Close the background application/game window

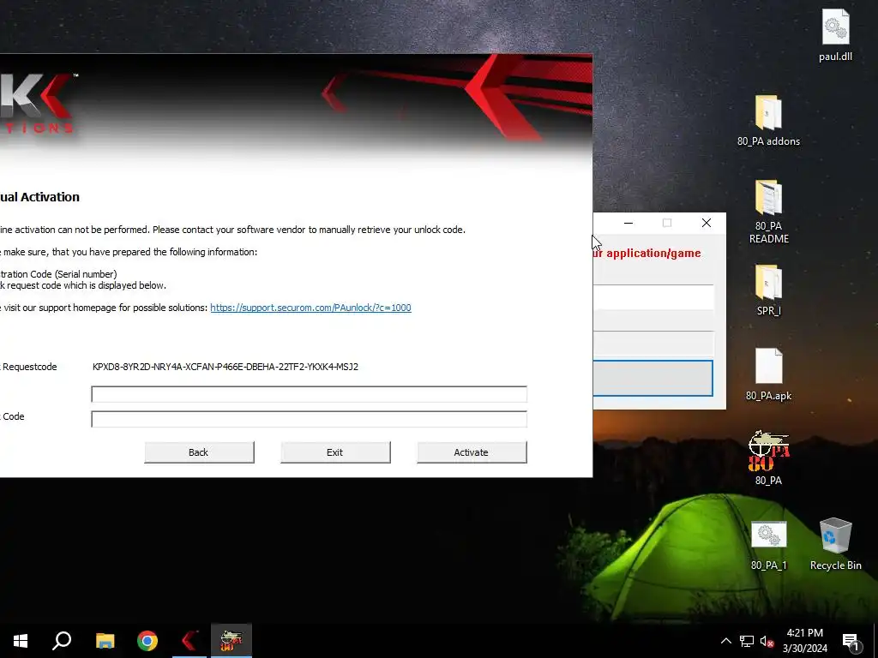tap(707, 223)
